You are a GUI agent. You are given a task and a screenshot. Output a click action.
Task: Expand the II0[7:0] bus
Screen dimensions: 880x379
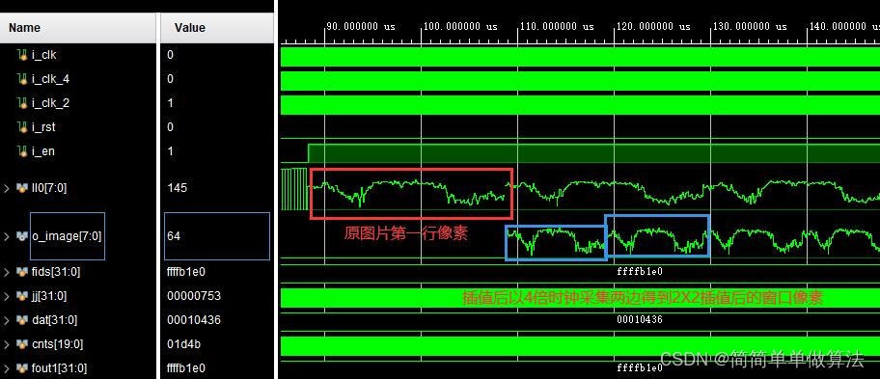coord(7,188)
